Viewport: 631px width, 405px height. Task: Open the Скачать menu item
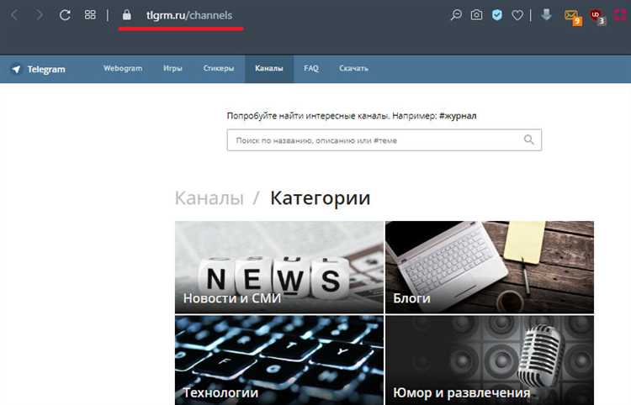click(353, 68)
